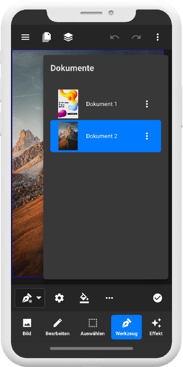Click the Dokumente panel heading

[72, 68]
